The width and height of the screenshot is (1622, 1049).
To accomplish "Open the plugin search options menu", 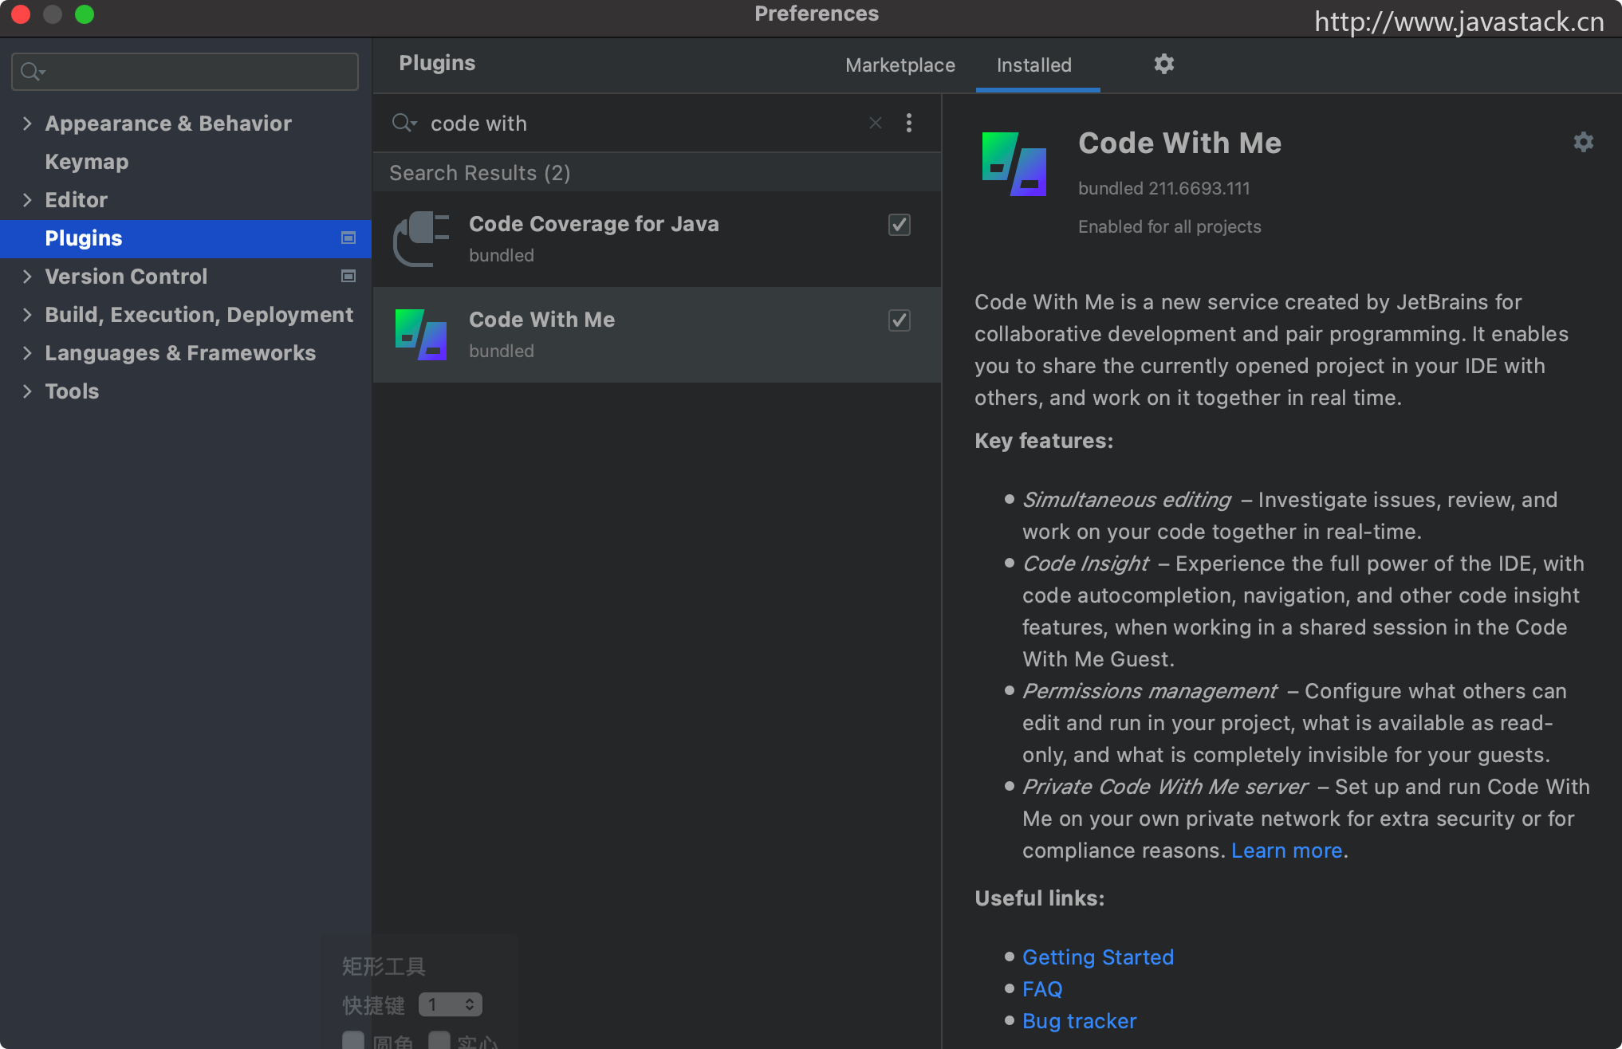I will click(909, 123).
